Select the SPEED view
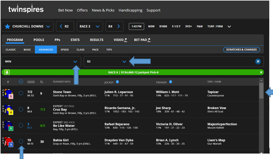The image size is (273, 159). pyautogui.click(x=65, y=50)
